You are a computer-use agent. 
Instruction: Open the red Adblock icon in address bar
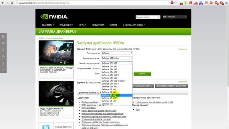[x=172, y=3]
